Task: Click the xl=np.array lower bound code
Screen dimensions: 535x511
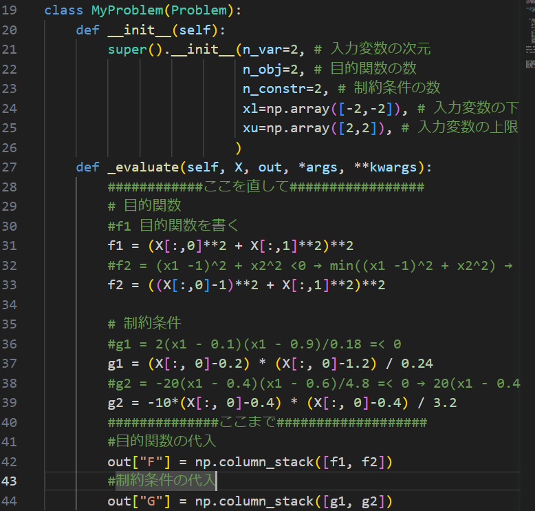Action: [323, 108]
